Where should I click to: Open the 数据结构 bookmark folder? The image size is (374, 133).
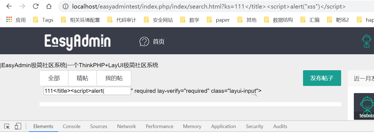click(278, 20)
